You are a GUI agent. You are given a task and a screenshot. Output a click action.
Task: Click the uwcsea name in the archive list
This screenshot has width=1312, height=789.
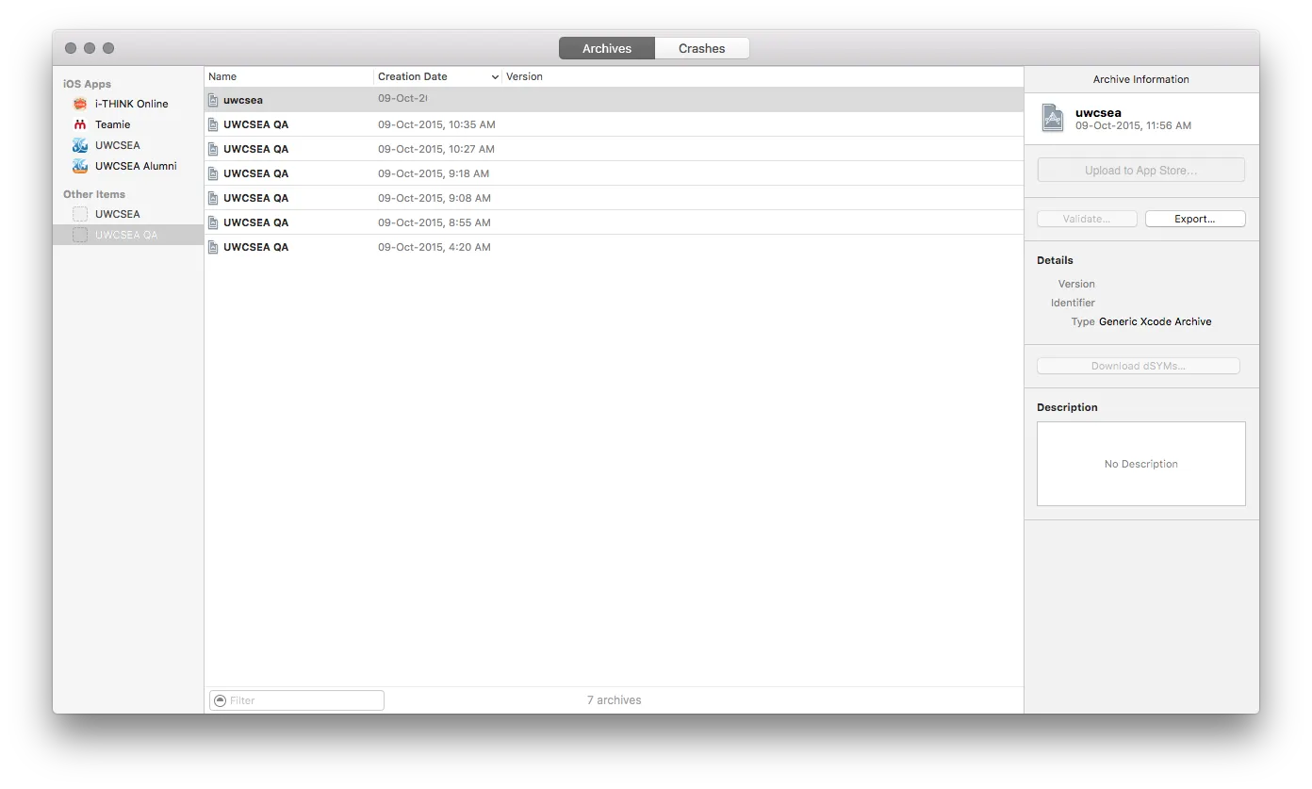243,100
